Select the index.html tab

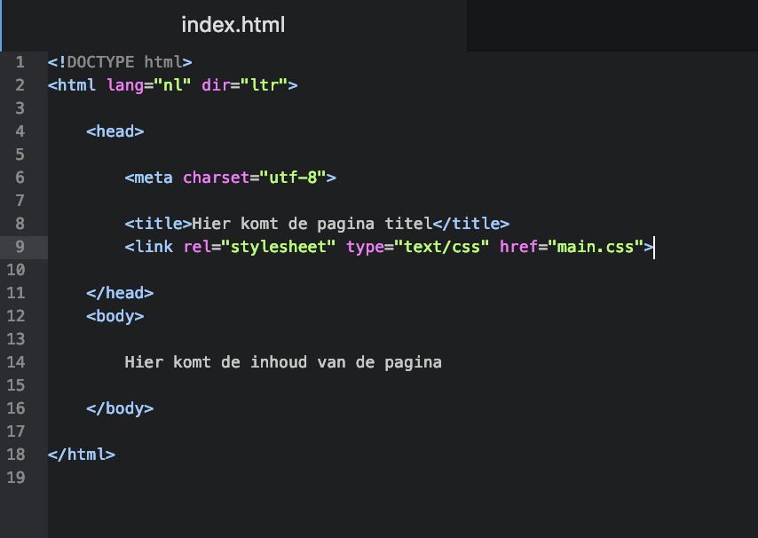click(233, 25)
